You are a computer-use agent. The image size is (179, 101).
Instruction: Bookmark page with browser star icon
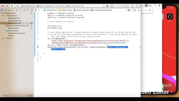[x=150, y=6]
